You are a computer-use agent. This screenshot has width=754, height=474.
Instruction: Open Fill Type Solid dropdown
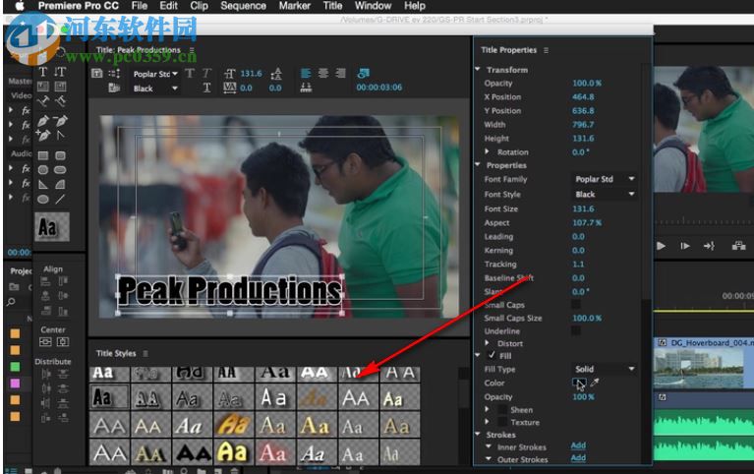click(605, 369)
